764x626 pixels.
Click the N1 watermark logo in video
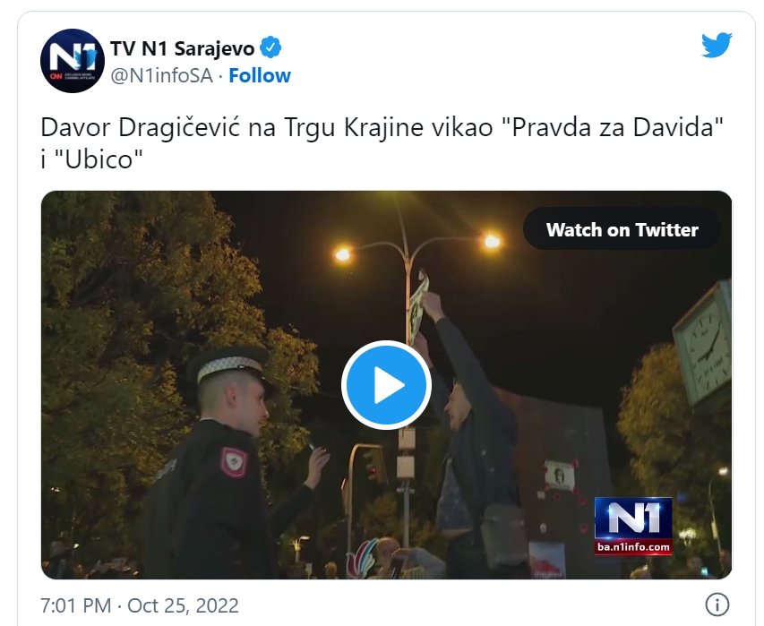point(633,519)
